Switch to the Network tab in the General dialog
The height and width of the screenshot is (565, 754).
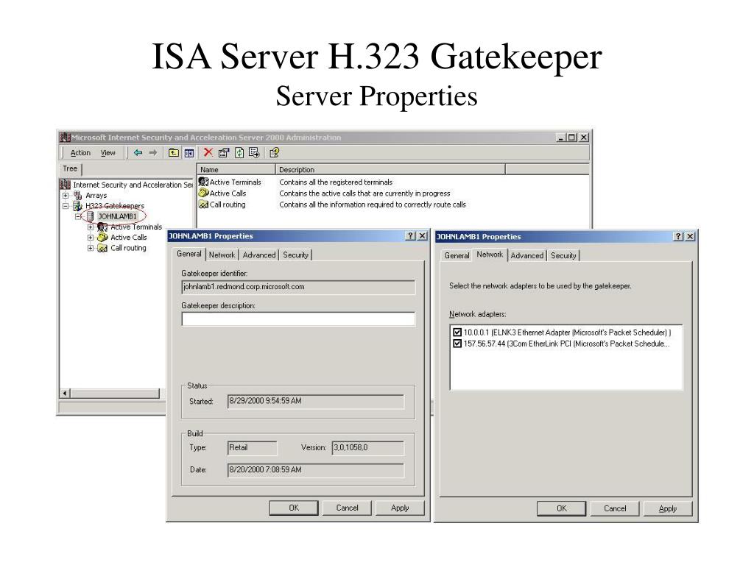(222, 255)
